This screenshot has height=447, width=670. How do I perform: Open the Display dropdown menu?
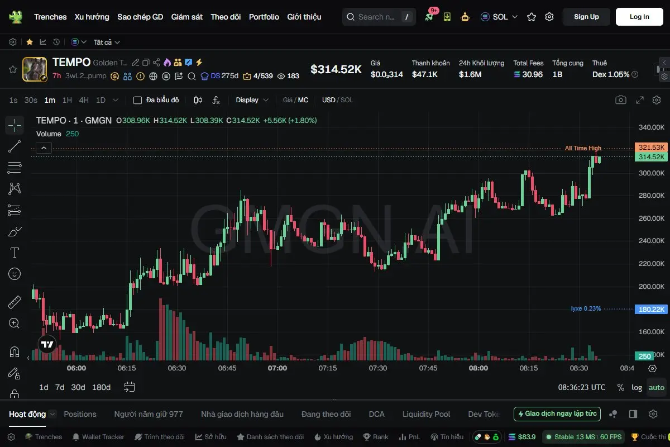(252, 100)
